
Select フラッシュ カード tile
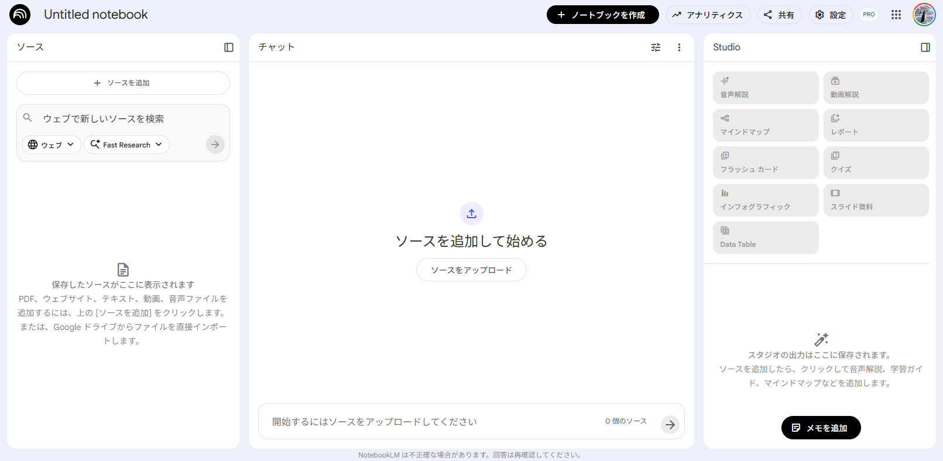[x=766, y=163]
